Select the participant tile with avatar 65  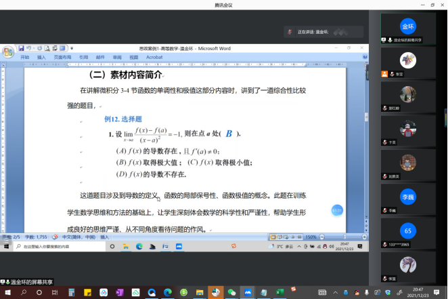[408, 231]
